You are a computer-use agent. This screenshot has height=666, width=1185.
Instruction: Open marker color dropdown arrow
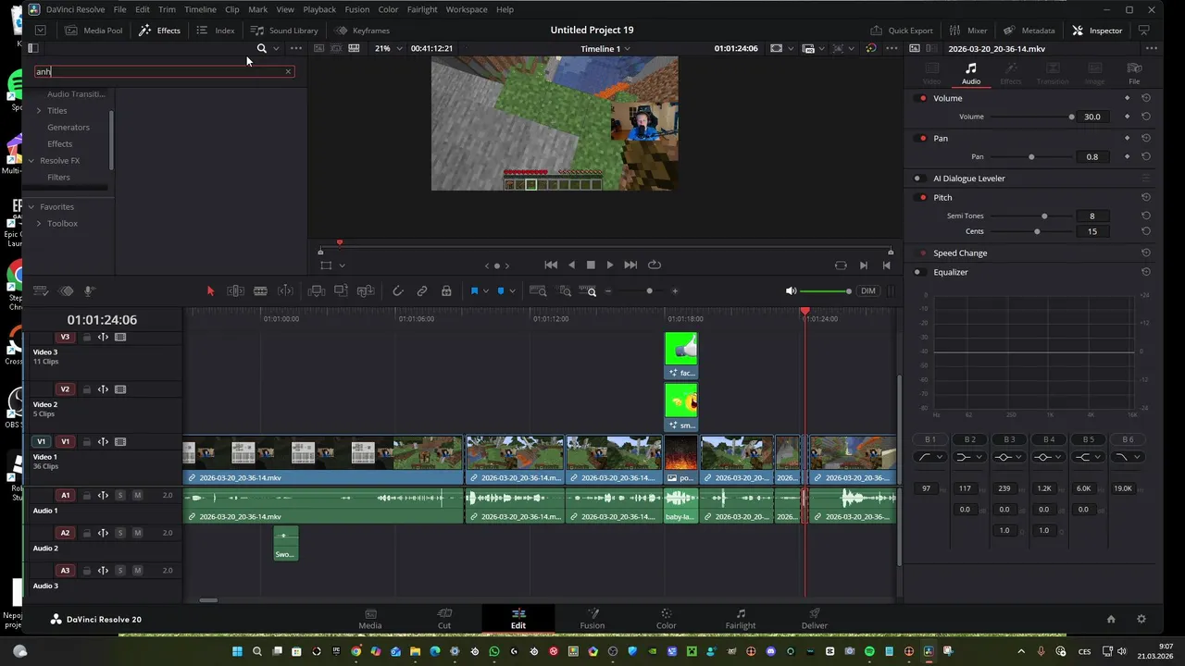click(x=513, y=291)
